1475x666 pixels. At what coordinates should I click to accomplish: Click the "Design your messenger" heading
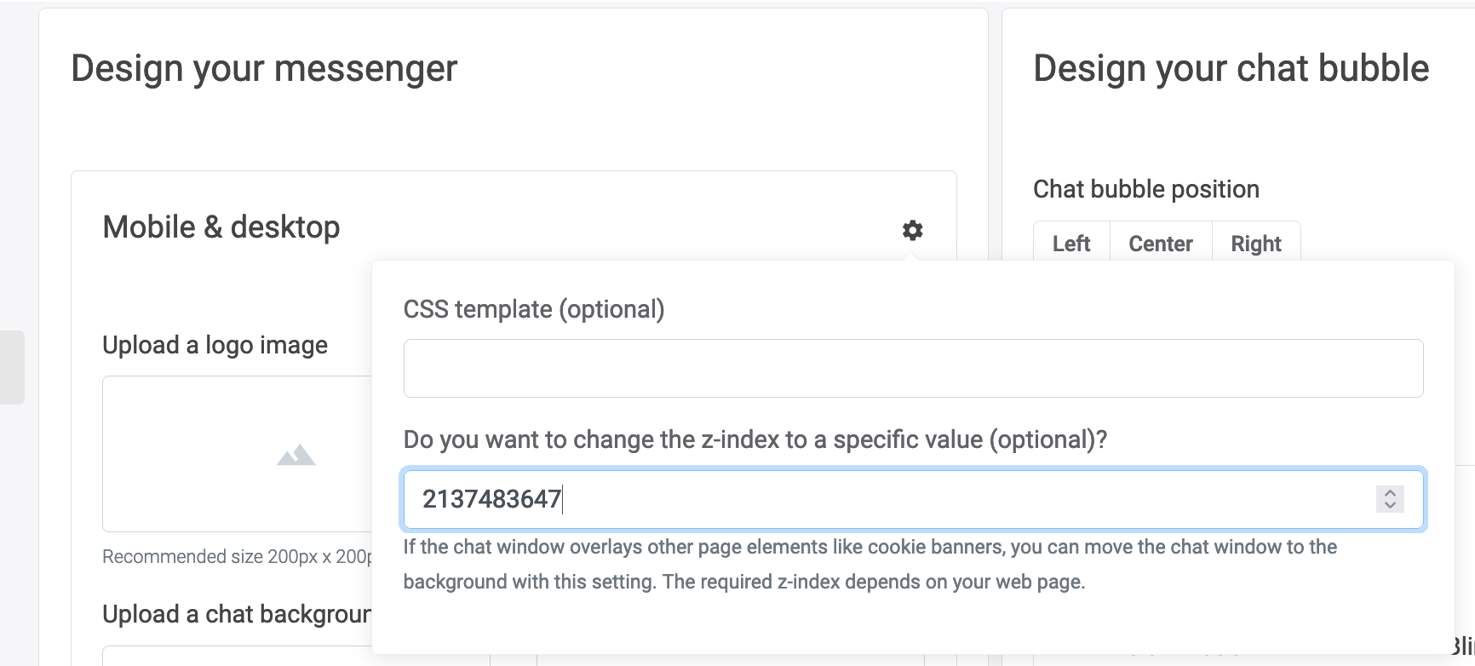click(x=264, y=68)
